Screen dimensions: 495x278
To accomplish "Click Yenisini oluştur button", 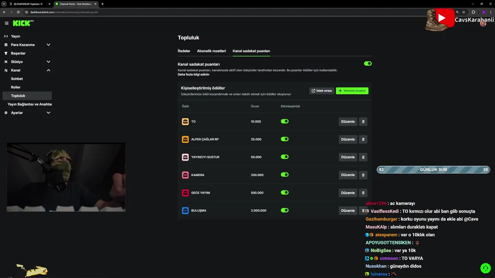I will (x=352, y=91).
